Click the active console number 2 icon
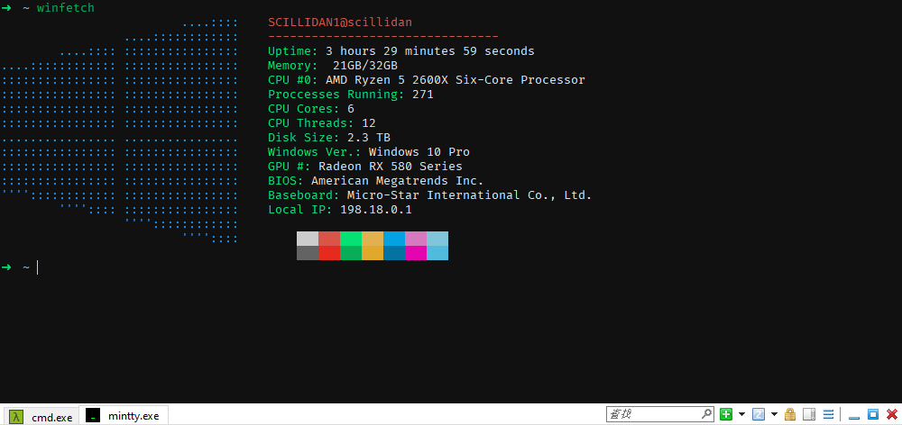 point(759,414)
